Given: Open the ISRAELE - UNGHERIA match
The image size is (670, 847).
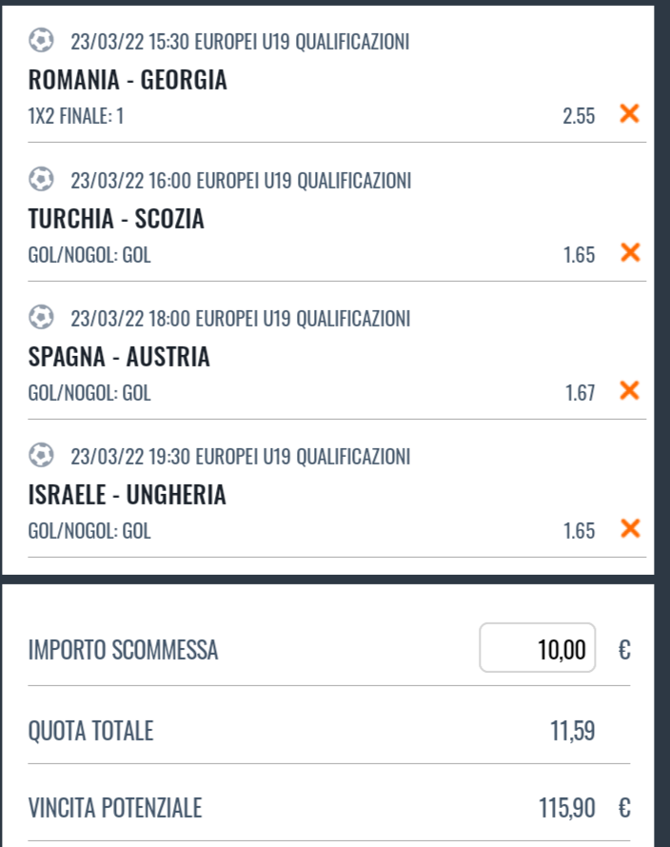Looking at the screenshot, I should click(128, 495).
